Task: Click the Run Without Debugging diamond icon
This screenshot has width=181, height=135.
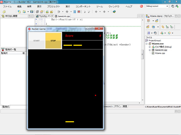Action: tap(67, 12)
